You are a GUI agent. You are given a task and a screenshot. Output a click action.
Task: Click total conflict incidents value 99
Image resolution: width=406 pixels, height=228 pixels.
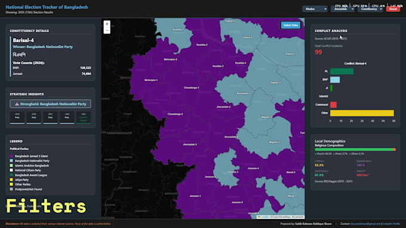tap(318, 52)
